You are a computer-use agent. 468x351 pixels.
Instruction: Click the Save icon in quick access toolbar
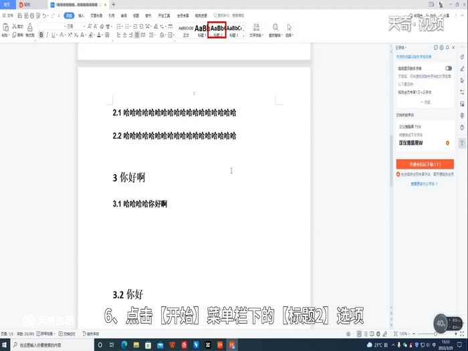pyautogui.click(x=19, y=15)
